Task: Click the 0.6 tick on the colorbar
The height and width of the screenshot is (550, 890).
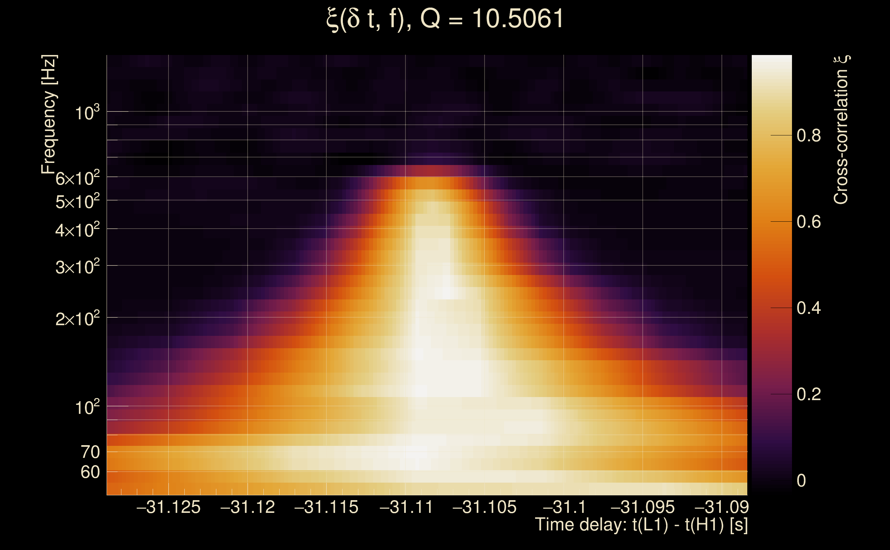Action: click(808, 222)
